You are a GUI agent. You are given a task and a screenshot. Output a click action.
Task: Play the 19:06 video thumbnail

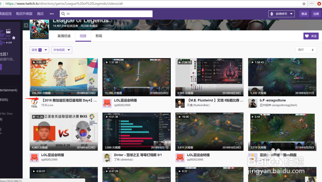coord(209,132)
